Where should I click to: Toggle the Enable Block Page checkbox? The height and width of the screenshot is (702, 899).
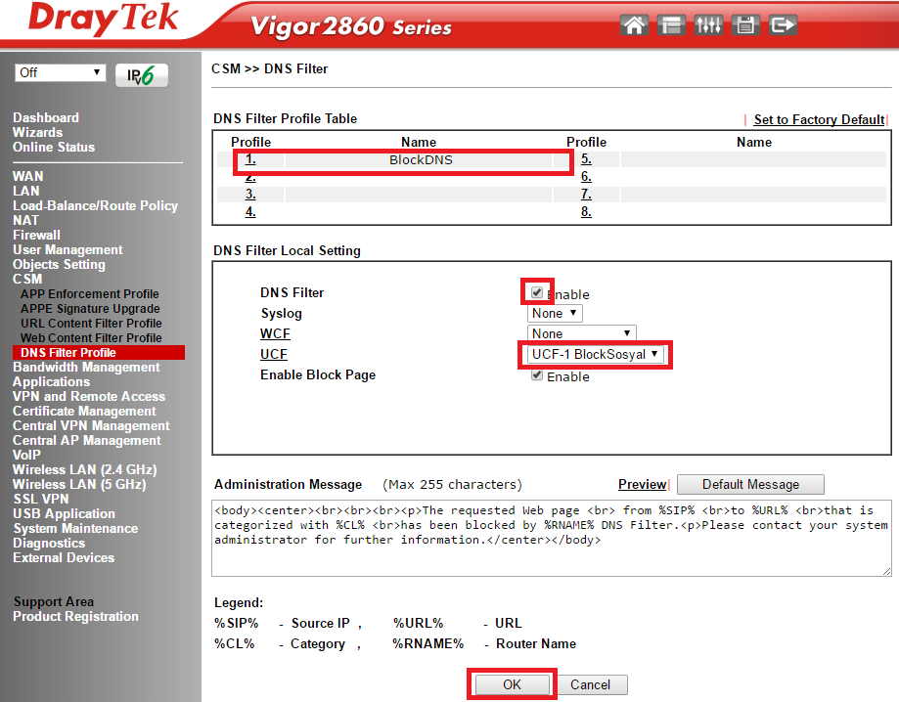(537, 375)
